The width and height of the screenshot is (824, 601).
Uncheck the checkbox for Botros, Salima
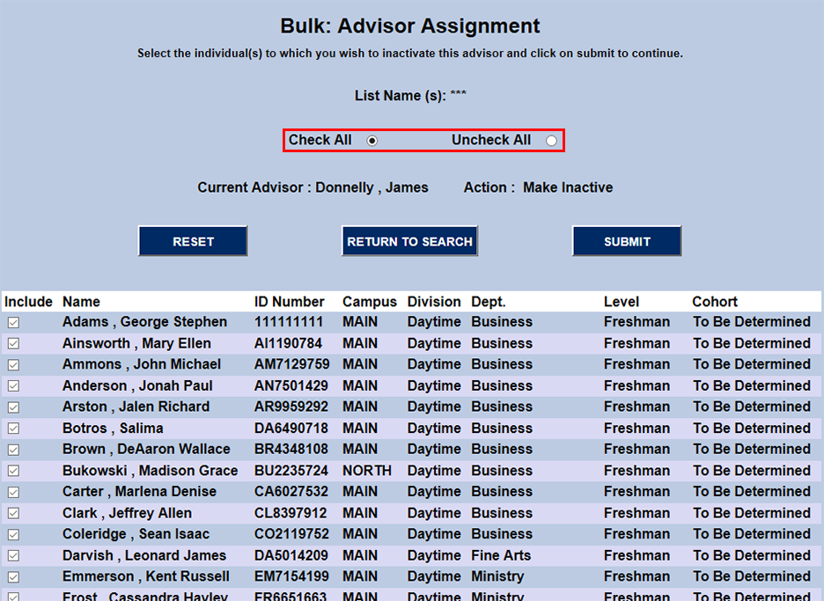[12, 428]
